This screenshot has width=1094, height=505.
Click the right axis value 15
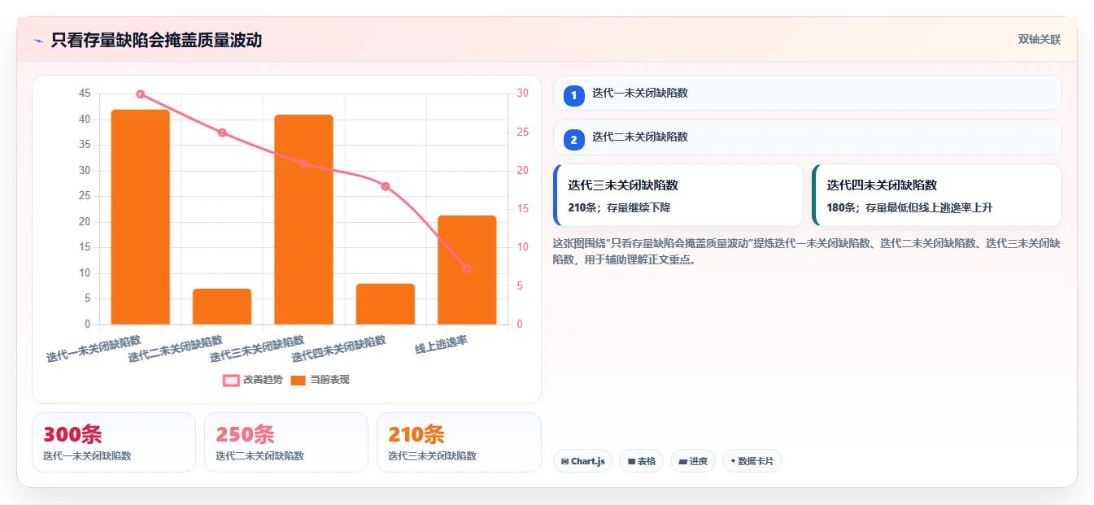click(x=522, y=209)
